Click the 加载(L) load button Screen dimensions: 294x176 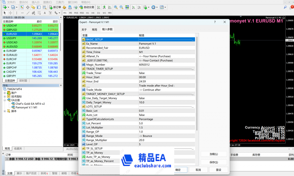(214, 154)
